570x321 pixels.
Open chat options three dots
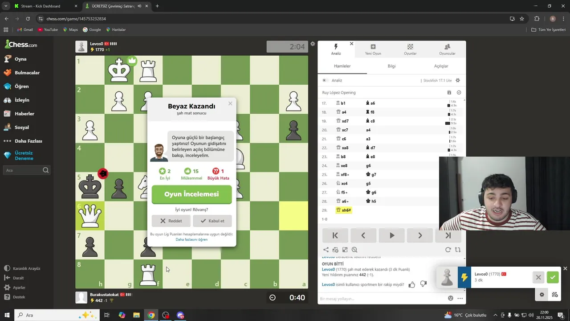tap(460, 298)
